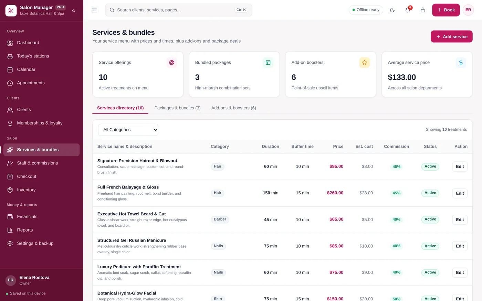
Task: Click Nails badge on Russian Manicure row
Action: coord(218,246)
